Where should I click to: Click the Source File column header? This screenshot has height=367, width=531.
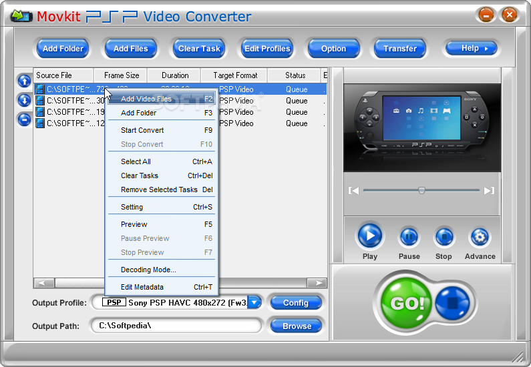(63, 75)
